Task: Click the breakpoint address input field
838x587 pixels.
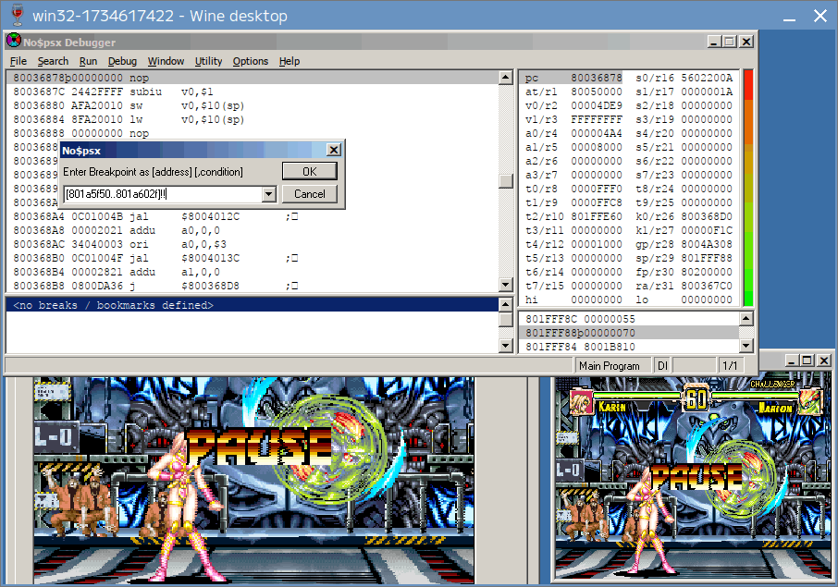Action: click(x=163, y=194)
